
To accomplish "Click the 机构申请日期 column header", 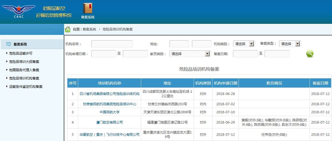I will click(225, 83).
